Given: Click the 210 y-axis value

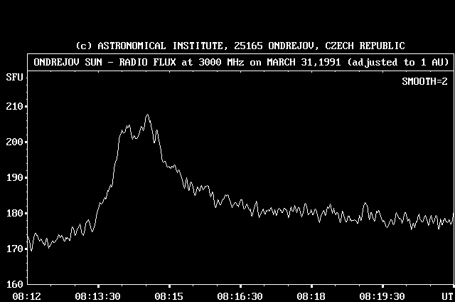Looking at the screenshot, I should pos(14,106).
